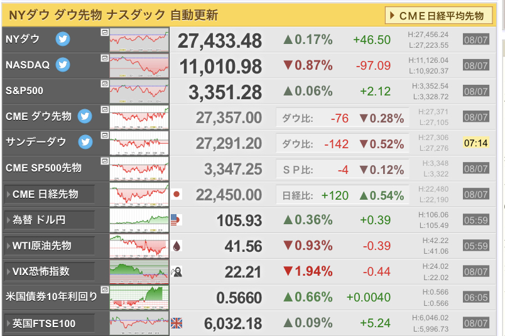Click the grim reaper icon for VIX恐怖指数
The width and height of the screenshot is (505, 336).
176,272
